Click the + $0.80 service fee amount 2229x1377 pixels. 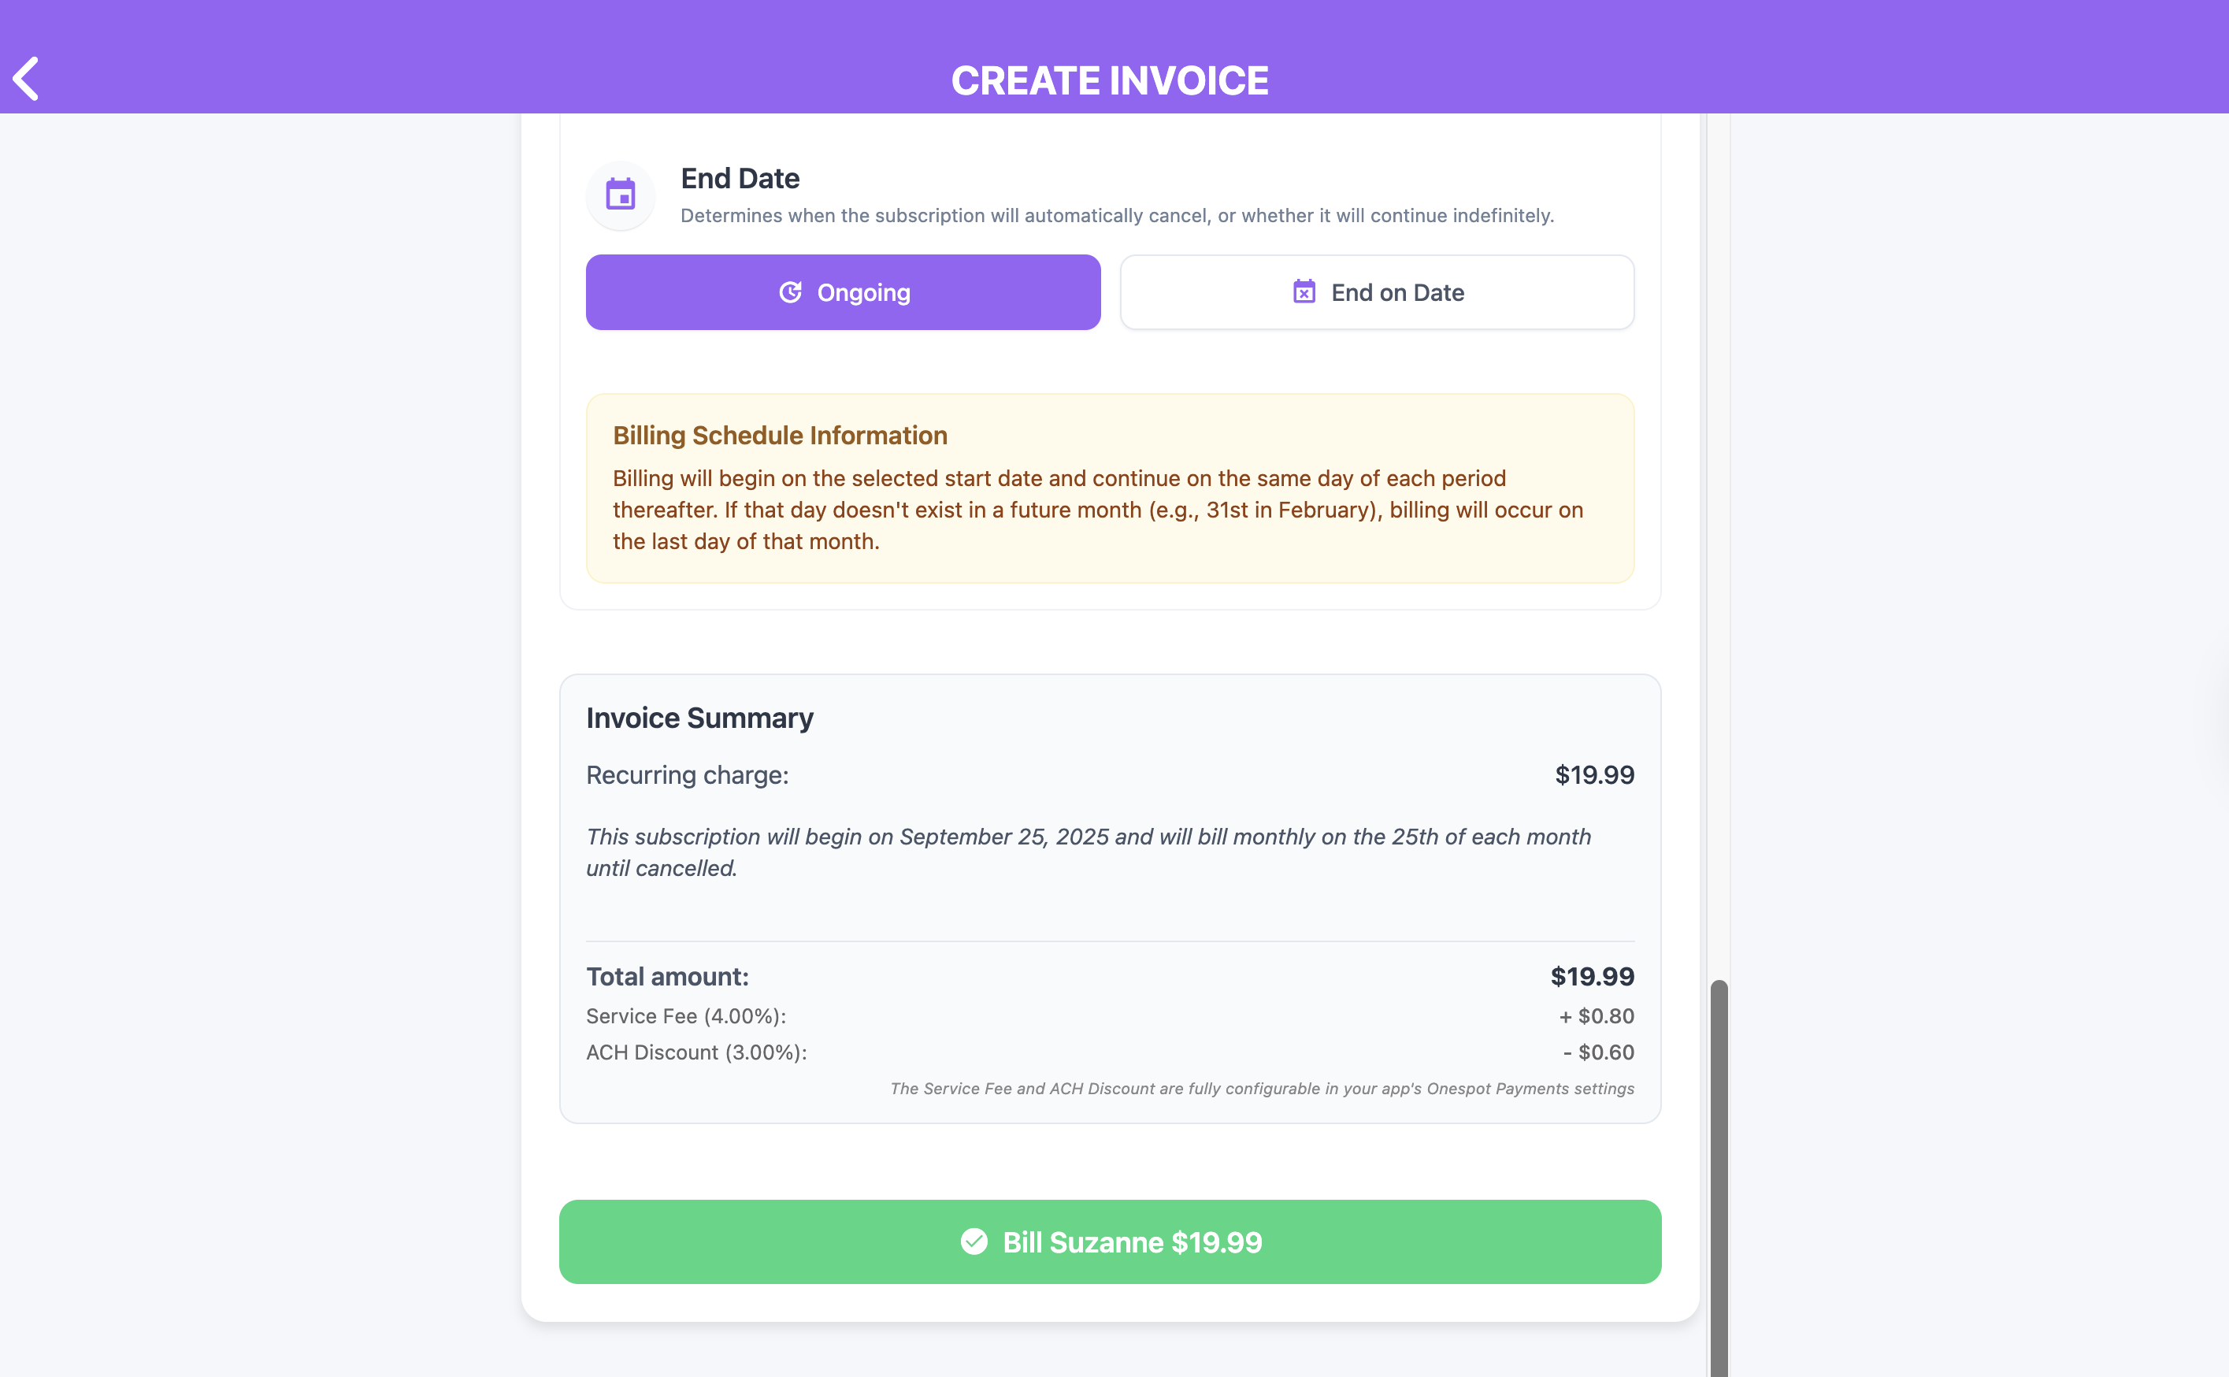[x=1597, y=1016]
